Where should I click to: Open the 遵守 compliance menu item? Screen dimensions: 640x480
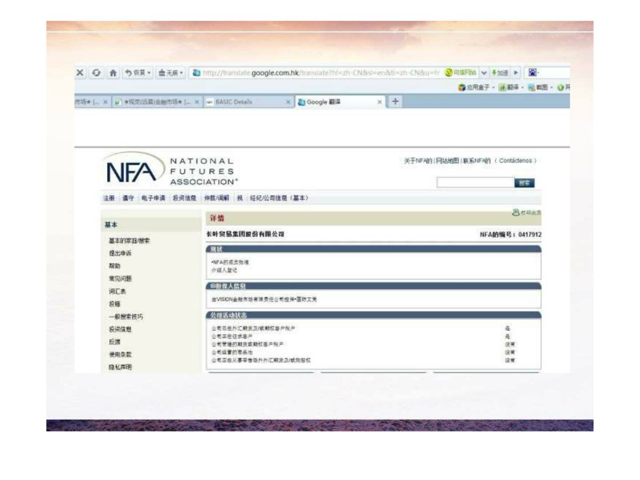point(128,198)
